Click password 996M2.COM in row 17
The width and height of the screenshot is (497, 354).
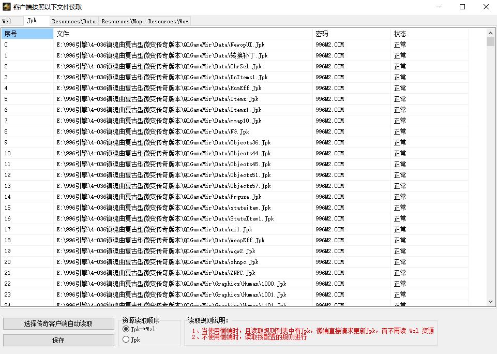coord(329,229)
